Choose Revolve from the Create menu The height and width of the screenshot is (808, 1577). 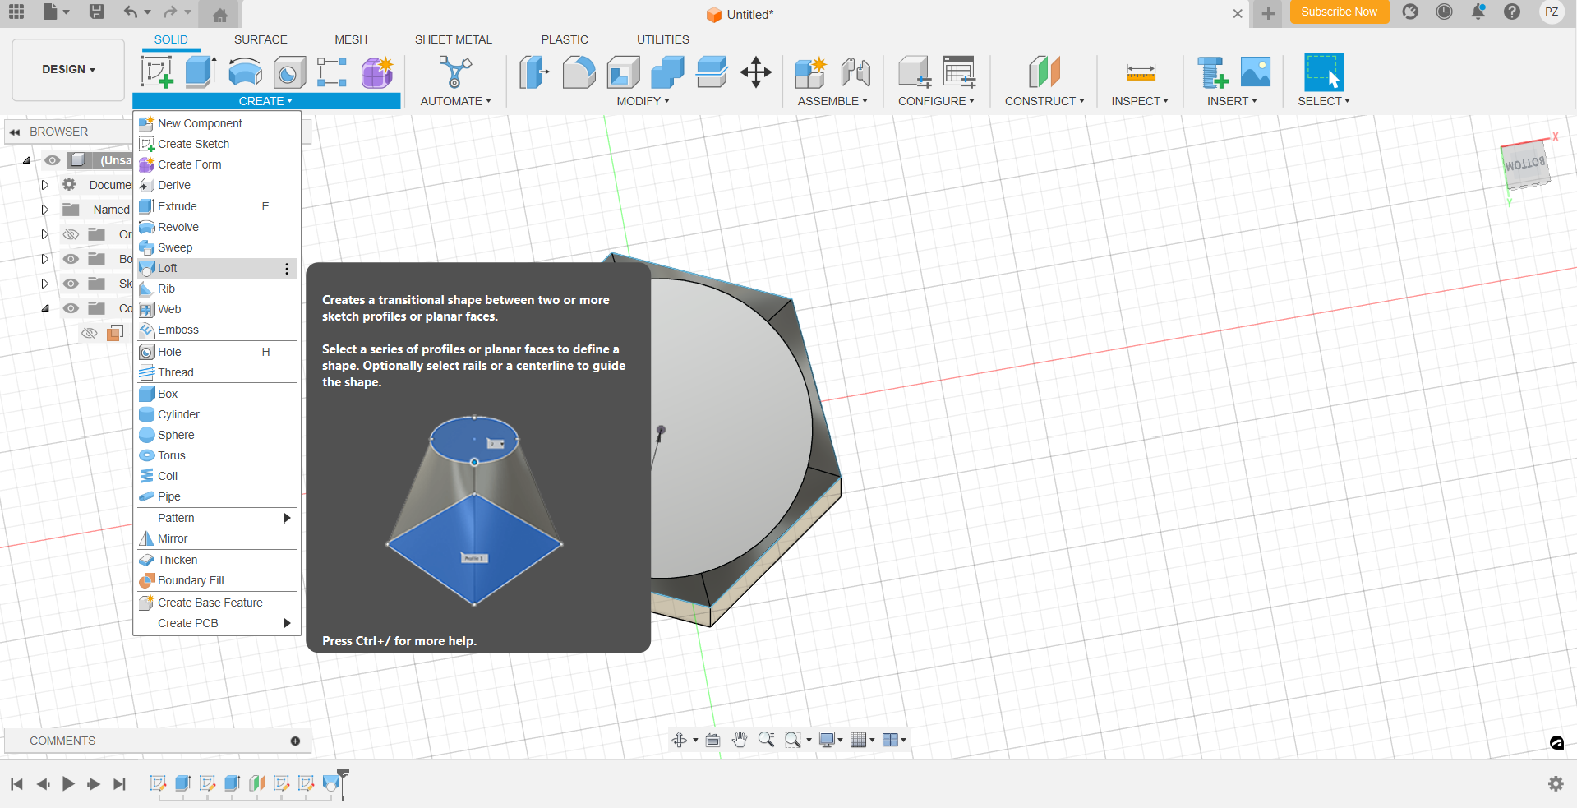pos(178,227)
